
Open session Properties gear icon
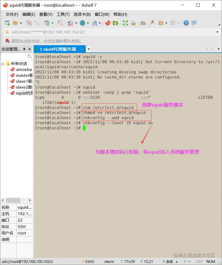(x=47, y=23)
